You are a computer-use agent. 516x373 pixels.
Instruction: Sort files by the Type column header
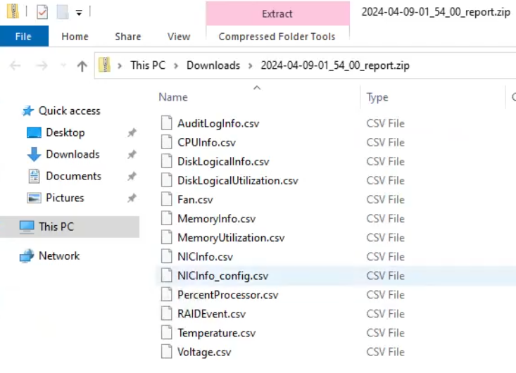pyautogui.click(x=377, y=97)
